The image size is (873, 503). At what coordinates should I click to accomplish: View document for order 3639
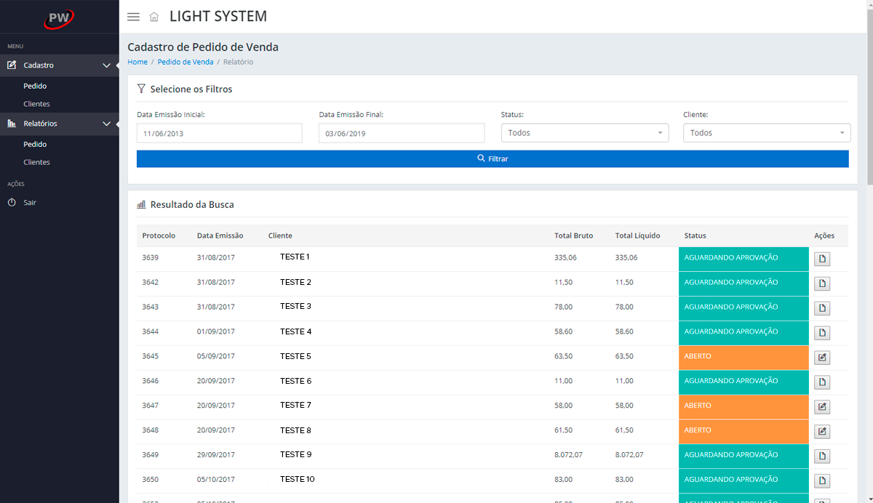[x=822, y=259]
